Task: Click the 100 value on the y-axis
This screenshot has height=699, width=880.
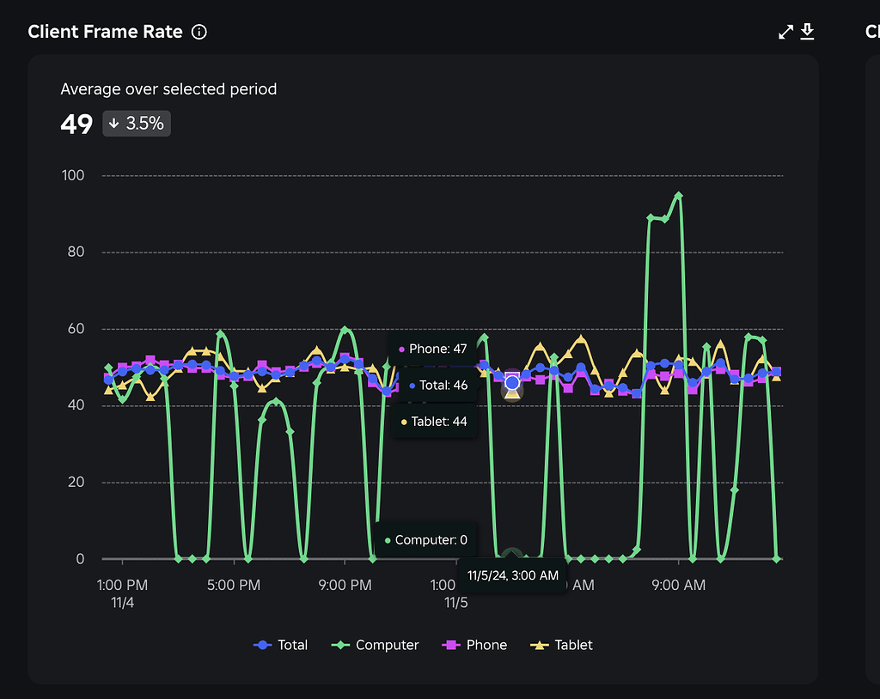Action: tap(73, 174)
